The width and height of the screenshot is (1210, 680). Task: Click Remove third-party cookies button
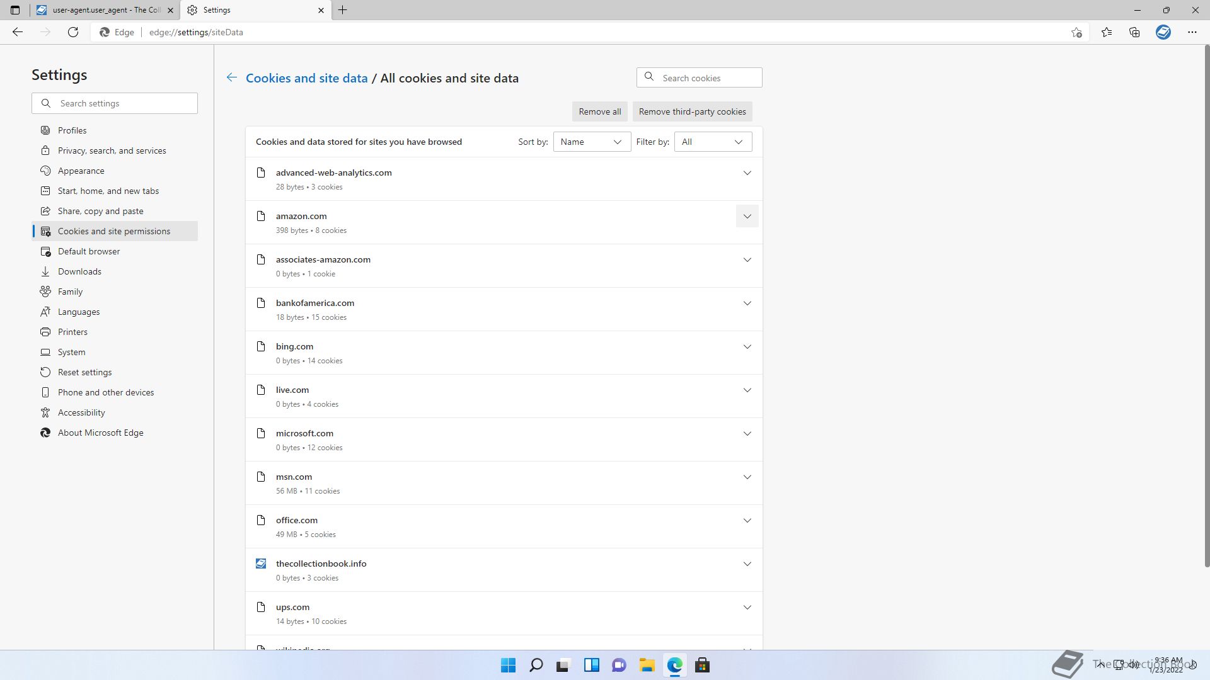[692, 111]
